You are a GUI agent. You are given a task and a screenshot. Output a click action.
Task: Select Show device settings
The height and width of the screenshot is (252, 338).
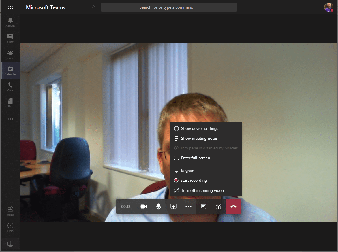(206, 128)
